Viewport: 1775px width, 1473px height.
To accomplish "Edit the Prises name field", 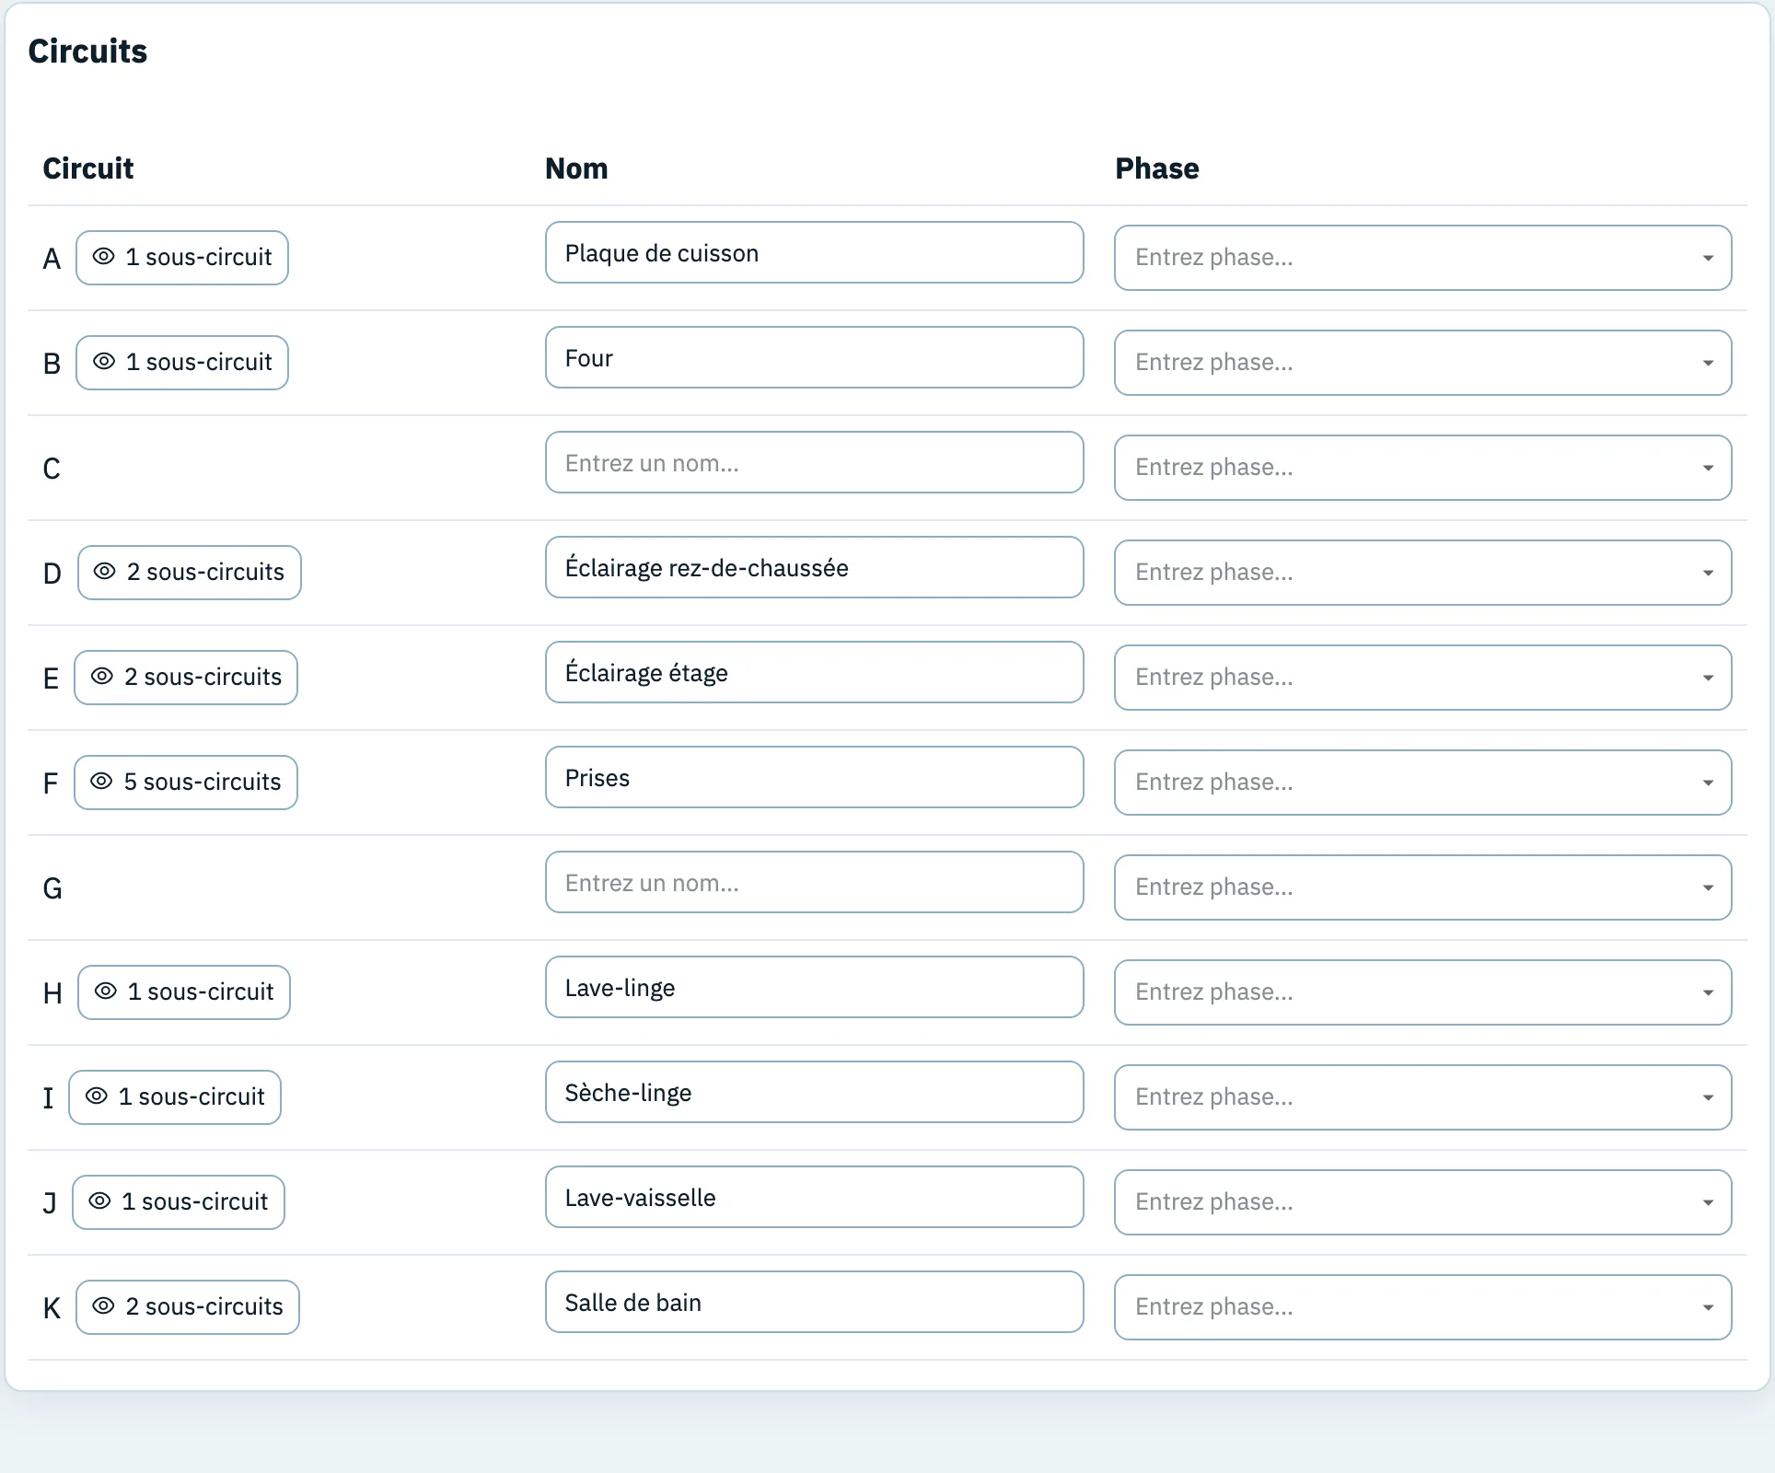I will pos(815,777).
